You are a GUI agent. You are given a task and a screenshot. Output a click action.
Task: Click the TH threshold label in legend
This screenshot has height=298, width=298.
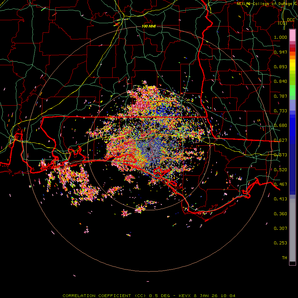click(284, 258)
